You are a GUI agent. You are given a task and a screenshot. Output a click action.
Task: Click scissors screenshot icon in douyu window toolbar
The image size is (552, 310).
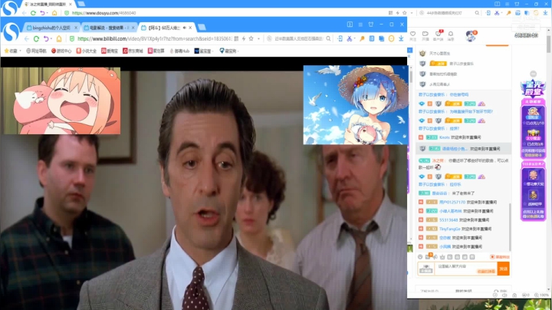[x=497, y=13]
